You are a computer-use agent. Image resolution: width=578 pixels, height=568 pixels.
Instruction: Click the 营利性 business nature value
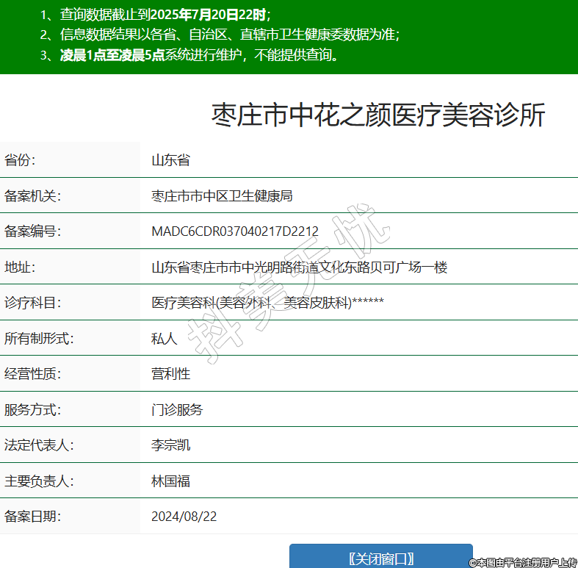coord(170,374)
